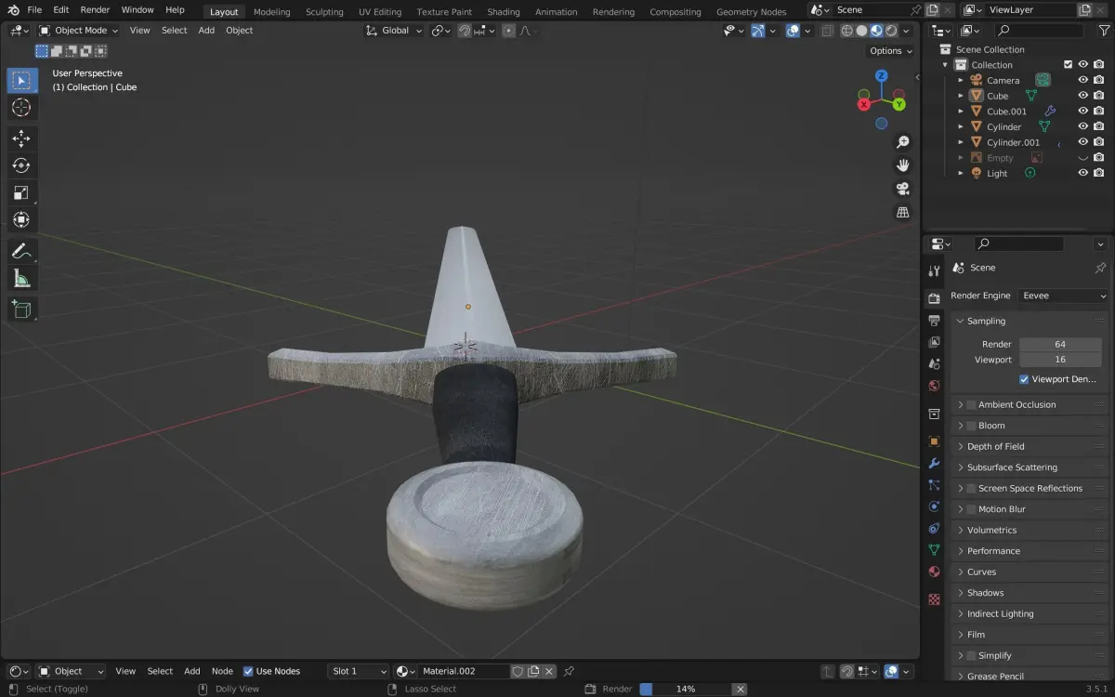
Task: Open the viewport Options dropdown
Action: (891, 51)
